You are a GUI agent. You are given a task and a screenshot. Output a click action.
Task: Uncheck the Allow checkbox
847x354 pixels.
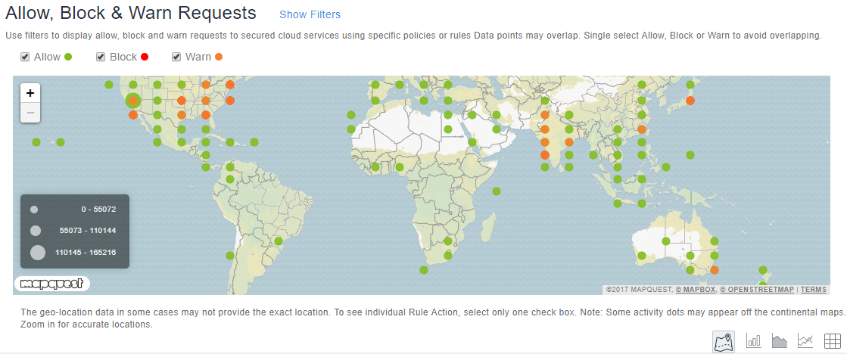click(25, 57)
